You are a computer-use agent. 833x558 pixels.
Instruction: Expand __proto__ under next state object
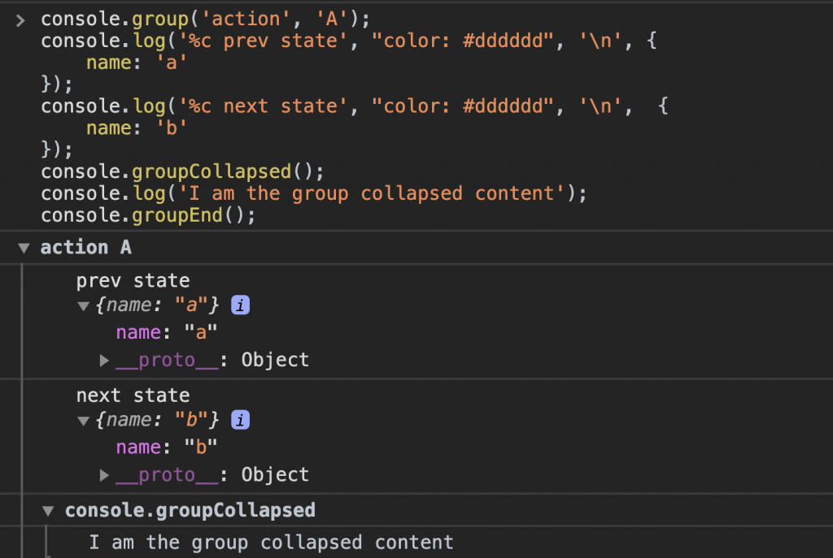pyautogui.click(x=105, y=475)
